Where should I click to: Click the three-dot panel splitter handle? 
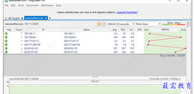tap(95, 77)
